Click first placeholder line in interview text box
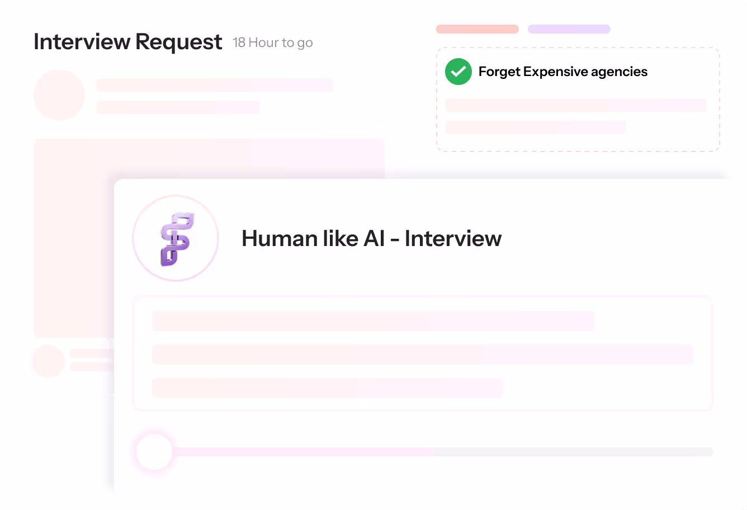 (373, 321)
